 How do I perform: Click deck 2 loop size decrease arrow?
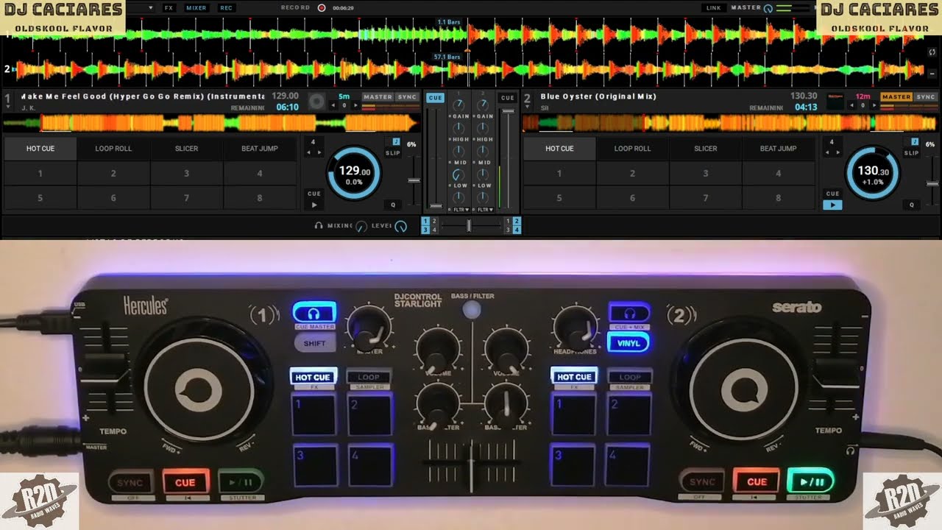pos(828,152)
